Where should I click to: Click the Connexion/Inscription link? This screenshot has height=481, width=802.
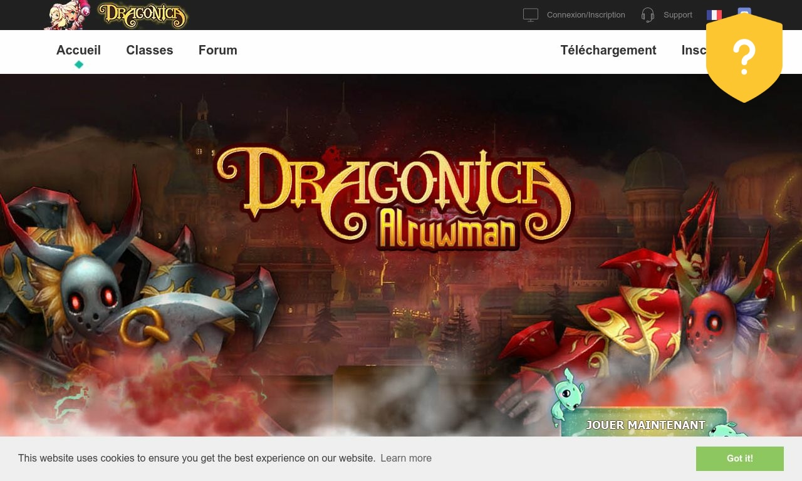pos(586,15)
